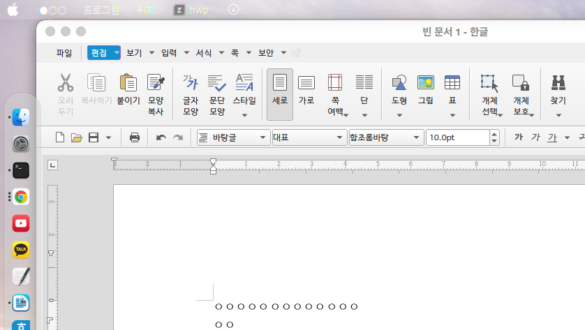Screen dimensions: 585x330
Task: Set page orientation to 세로 portrait
Action: (280, 94)
